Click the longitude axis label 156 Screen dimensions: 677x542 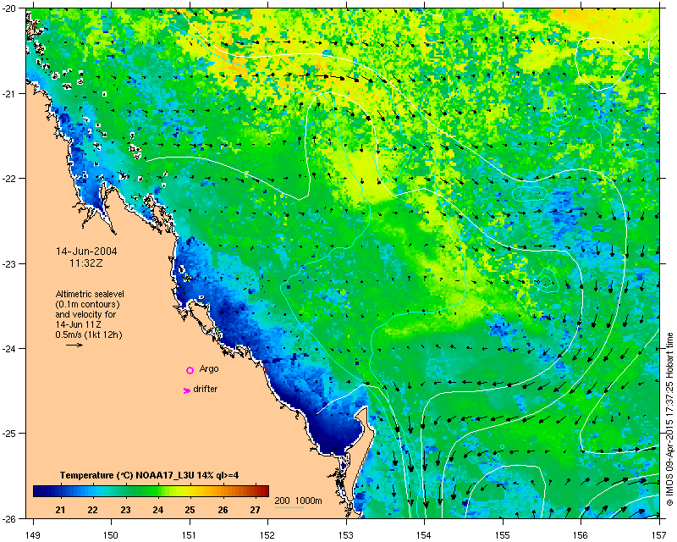(581, 535)
